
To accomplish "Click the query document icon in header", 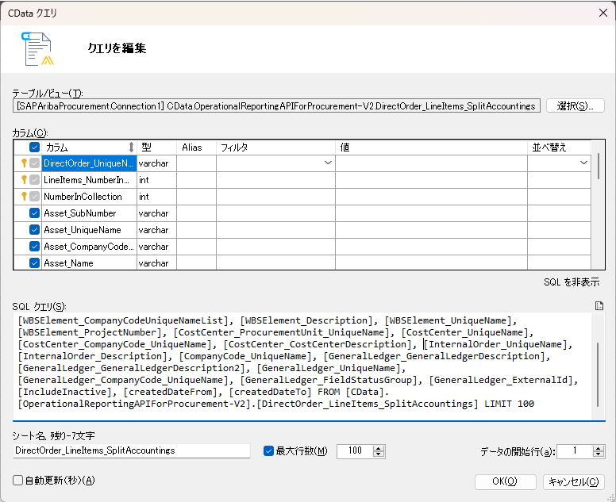I will [37, 49].
